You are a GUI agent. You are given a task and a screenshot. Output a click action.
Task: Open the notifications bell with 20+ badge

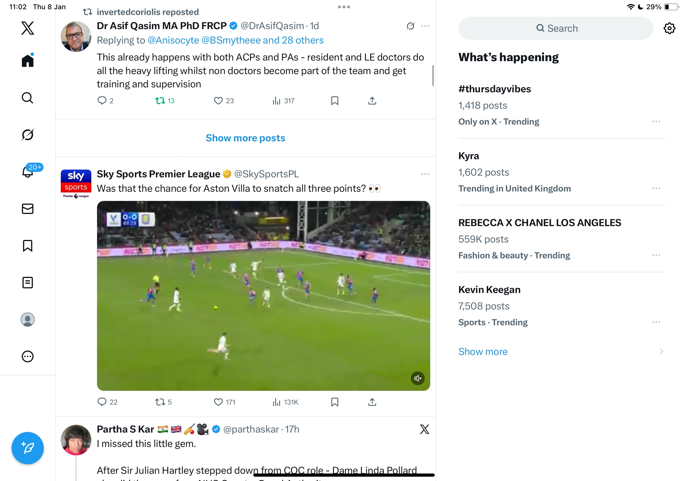click(28, 172)
